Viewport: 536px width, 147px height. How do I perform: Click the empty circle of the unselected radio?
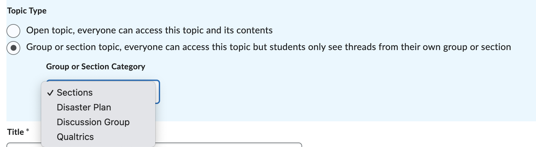coord(14,31)
